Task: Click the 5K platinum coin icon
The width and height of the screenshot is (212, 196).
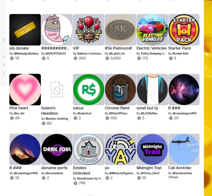Action: [120, 29]
